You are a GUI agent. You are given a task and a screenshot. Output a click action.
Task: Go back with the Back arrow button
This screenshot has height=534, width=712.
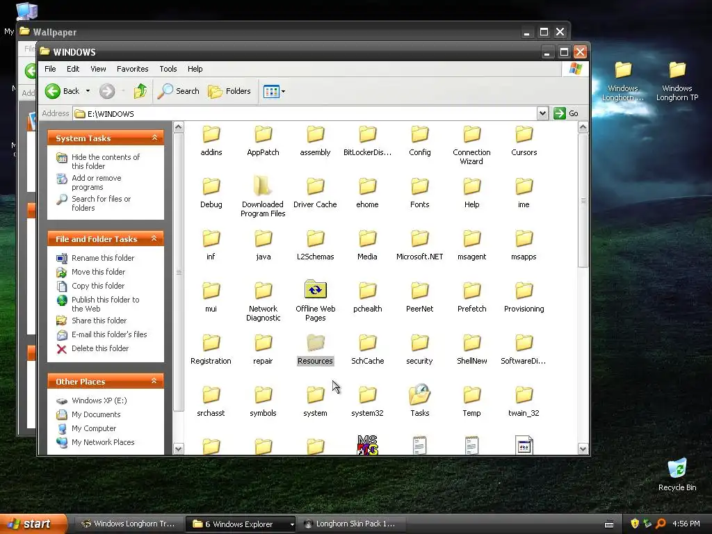[x=62, y=91]
